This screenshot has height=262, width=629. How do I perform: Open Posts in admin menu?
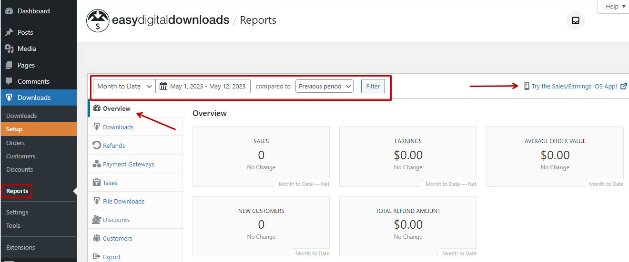coord(38,32)
